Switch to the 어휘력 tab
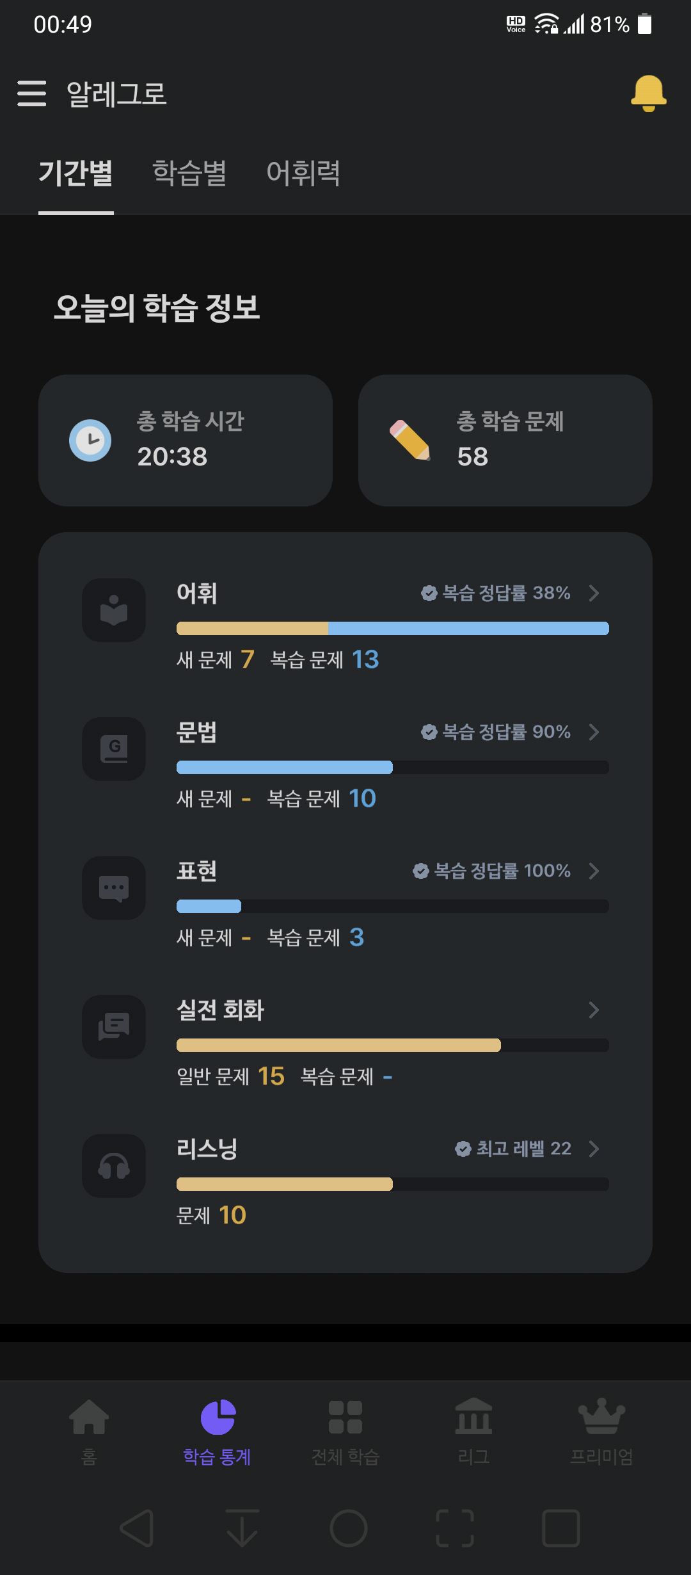 (x=303, y=173)
